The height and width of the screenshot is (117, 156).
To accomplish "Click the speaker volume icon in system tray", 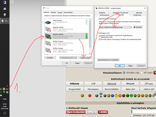I will coord(7,89).
